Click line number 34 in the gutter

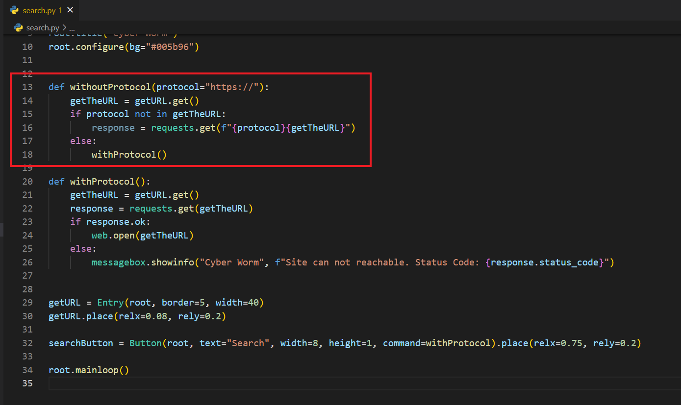pyautogui.click(x=27, y=370)
